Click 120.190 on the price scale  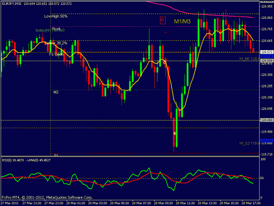[x=267, y=98]
